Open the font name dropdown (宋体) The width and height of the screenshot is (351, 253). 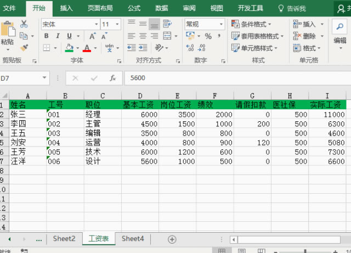(x=95, y=24)
